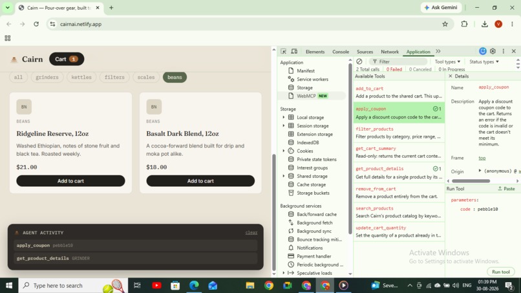Open the Tool types dropdown

point(447,61)
